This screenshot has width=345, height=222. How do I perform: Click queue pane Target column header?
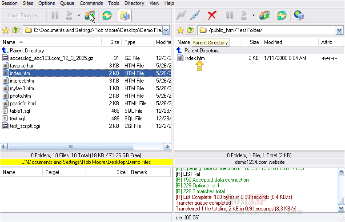pyautogui.click(x=64, y=172)
